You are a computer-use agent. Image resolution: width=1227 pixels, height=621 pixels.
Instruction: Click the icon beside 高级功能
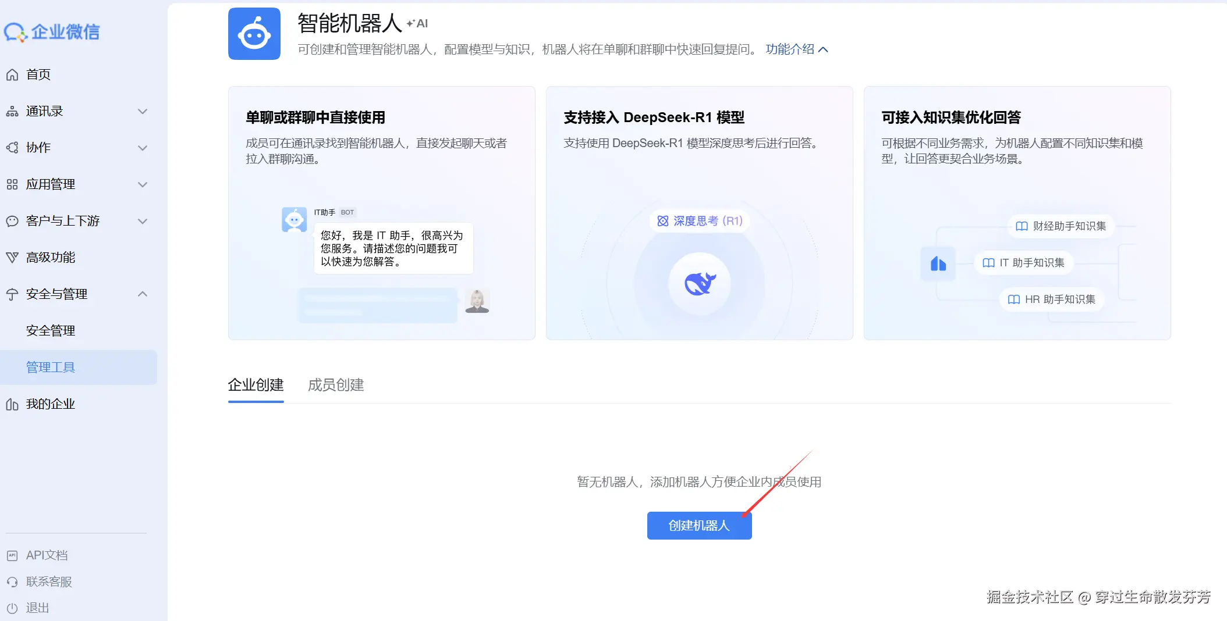click(12, 258)
